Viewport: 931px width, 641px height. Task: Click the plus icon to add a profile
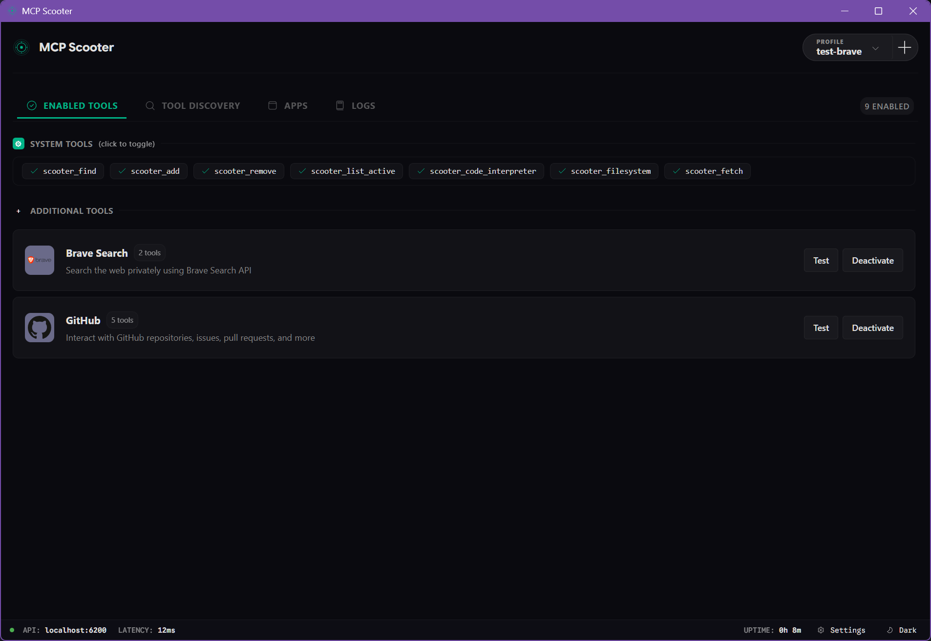click(x=905, y=47)
